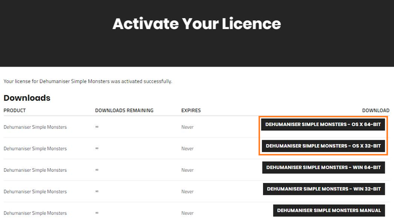
Task: Click the Never expiry in OS X 64-bit row
Action: coord(187,127)
